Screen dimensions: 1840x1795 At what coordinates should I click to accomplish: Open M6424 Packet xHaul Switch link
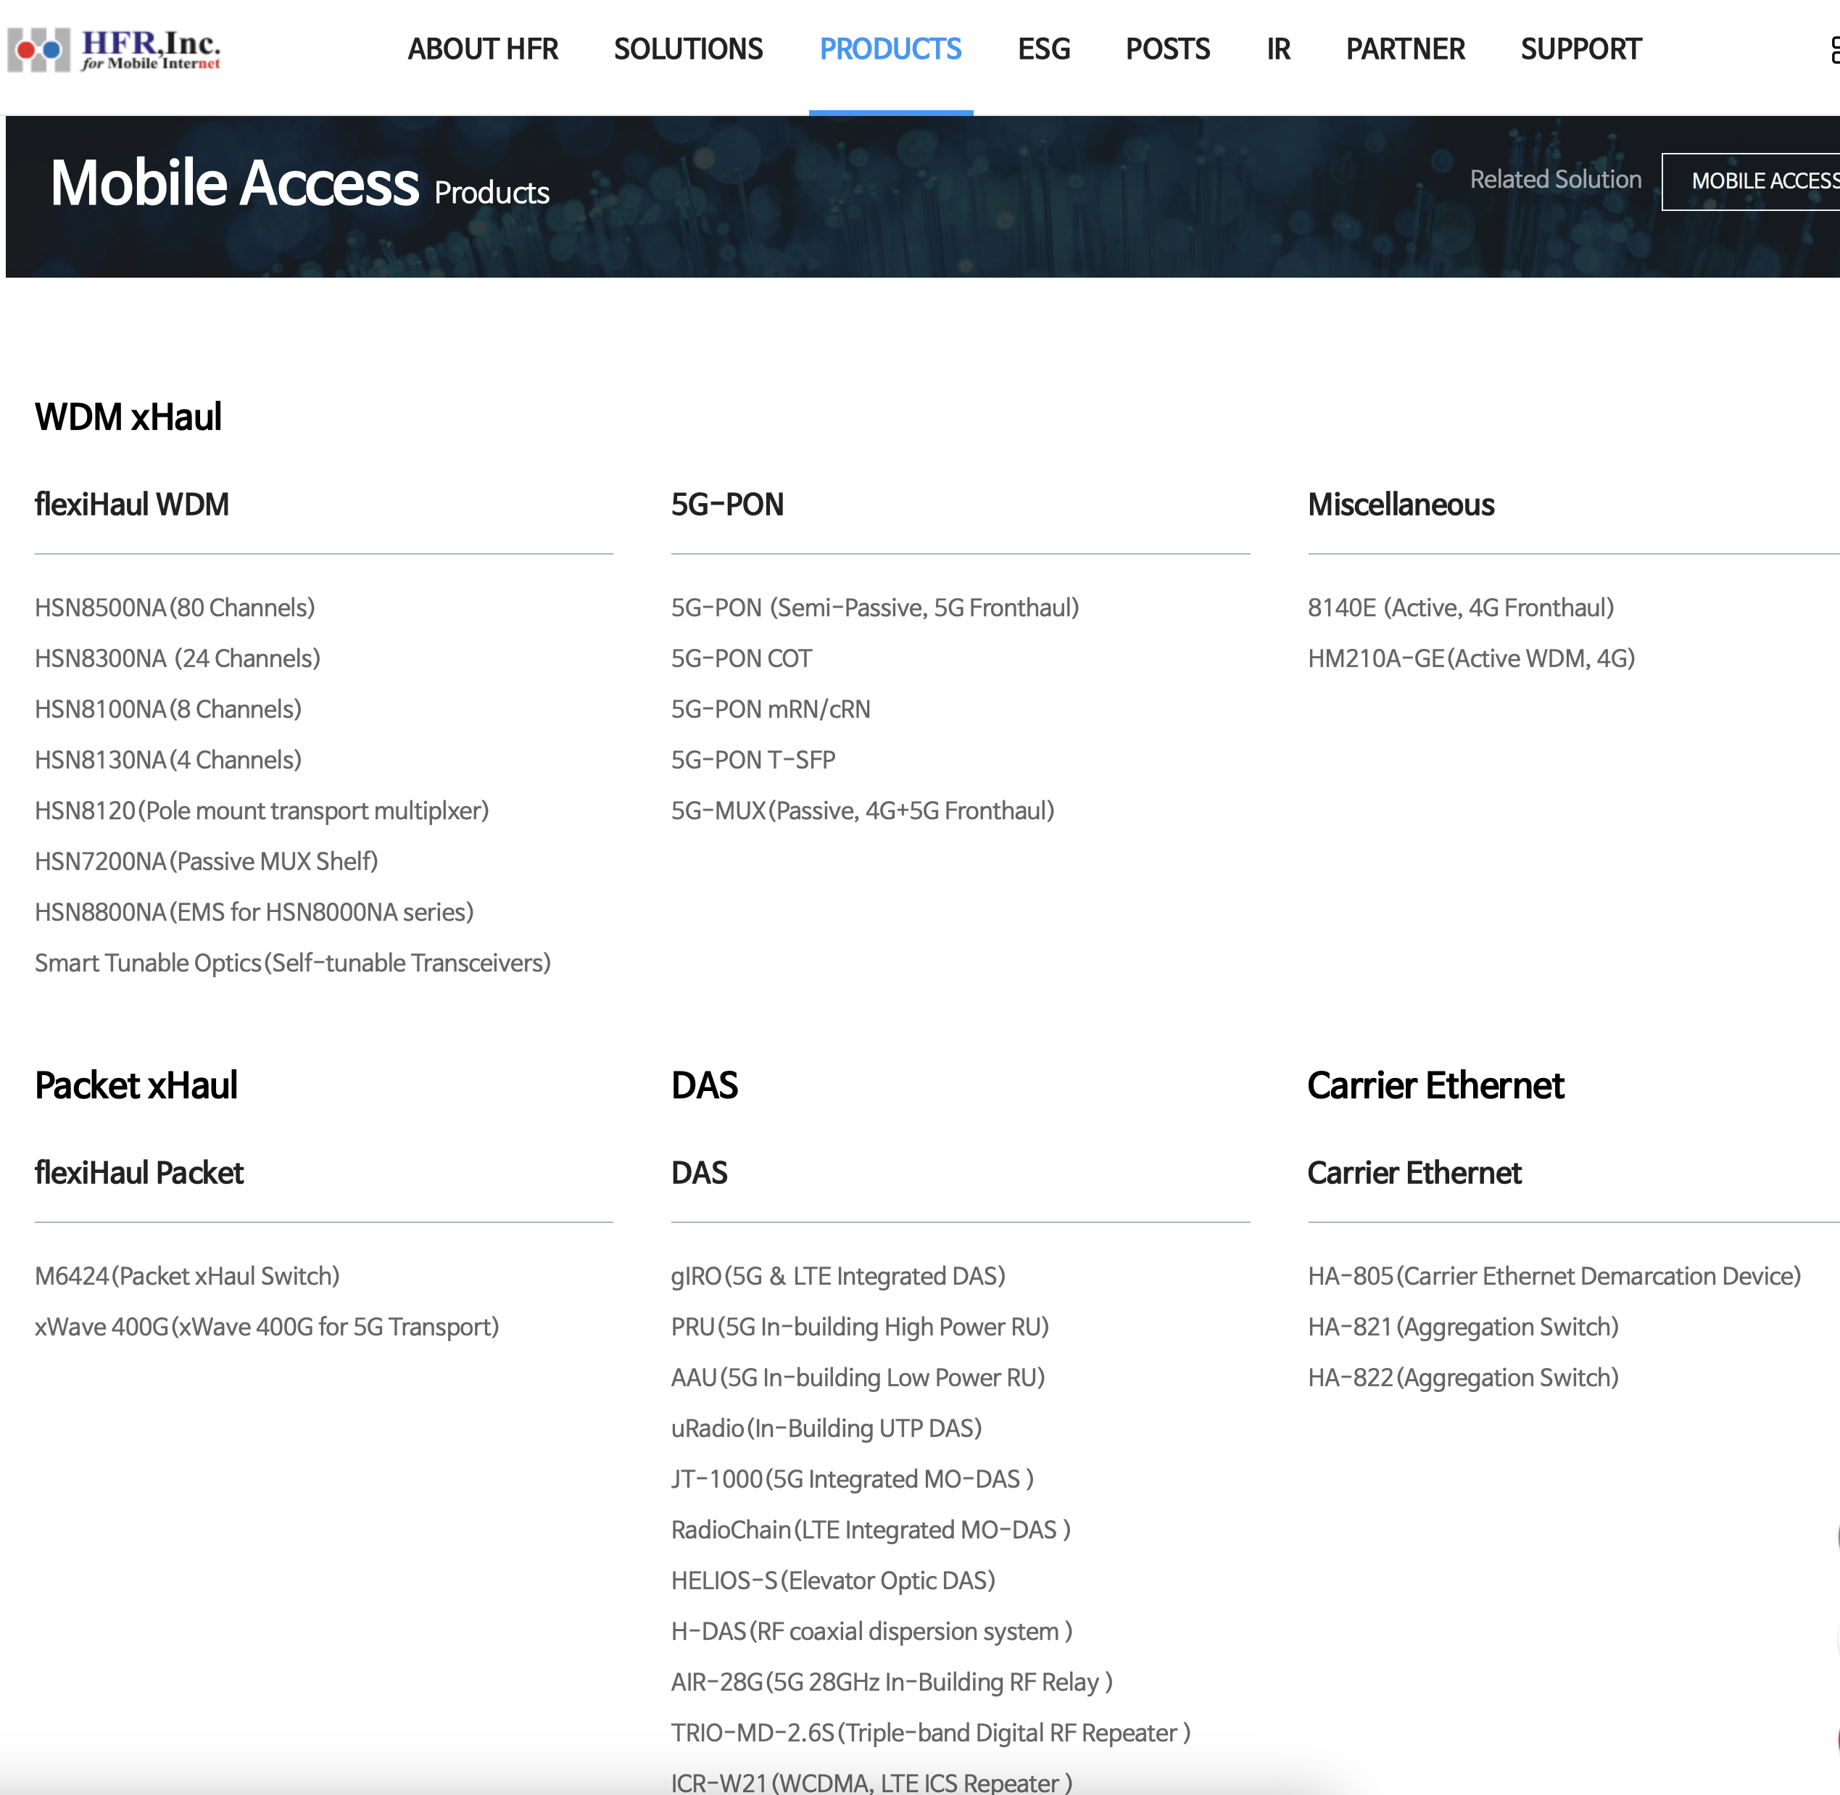[188, 1275]
